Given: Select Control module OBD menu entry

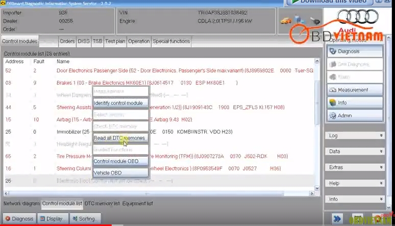Looking at the screenshot, I should point(120,161).
